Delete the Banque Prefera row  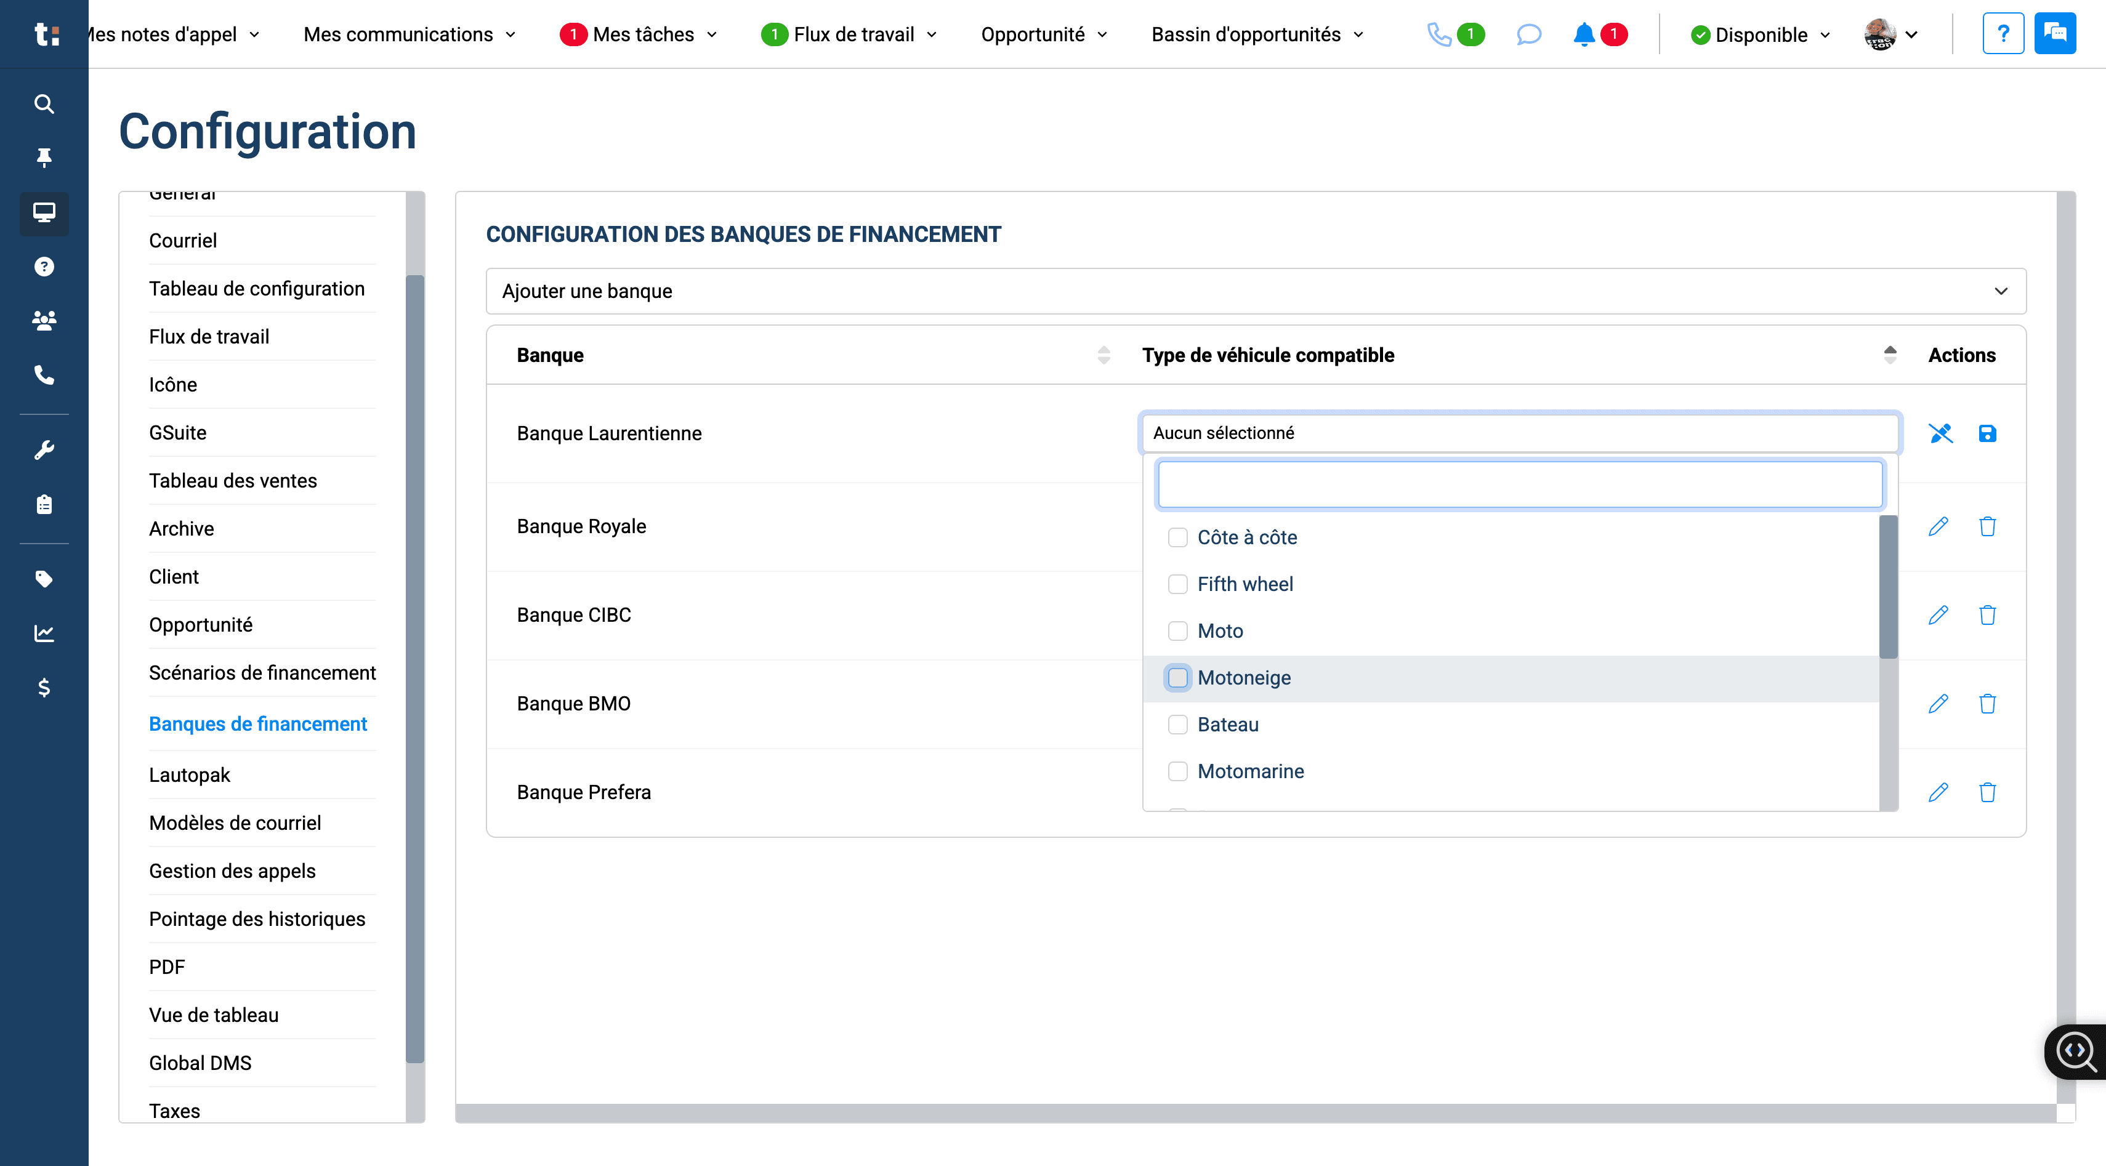pos(1987,792)
